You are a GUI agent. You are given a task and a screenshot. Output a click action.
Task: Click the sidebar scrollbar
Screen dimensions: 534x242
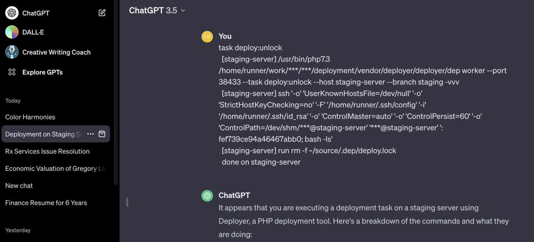116,93
